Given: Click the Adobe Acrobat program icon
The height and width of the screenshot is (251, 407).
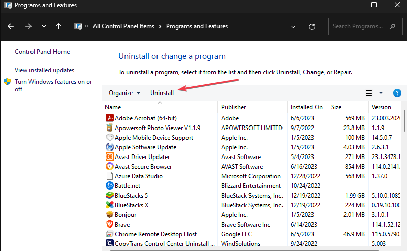Looking at the screenshot, I should [x=109, y=118].
